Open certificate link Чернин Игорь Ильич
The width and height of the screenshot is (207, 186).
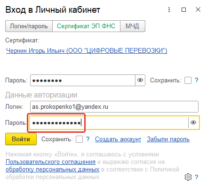[x=87, y=50]
